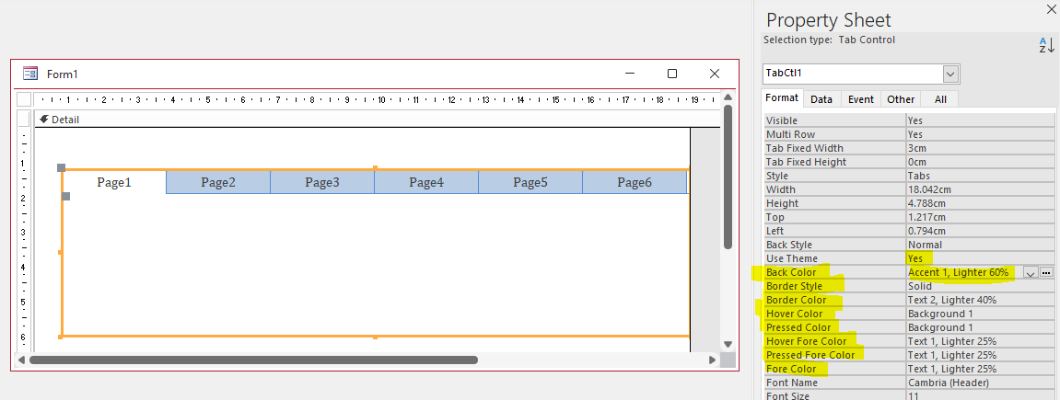Click the Tab Fixed Width property label

(x=805, y=148)
